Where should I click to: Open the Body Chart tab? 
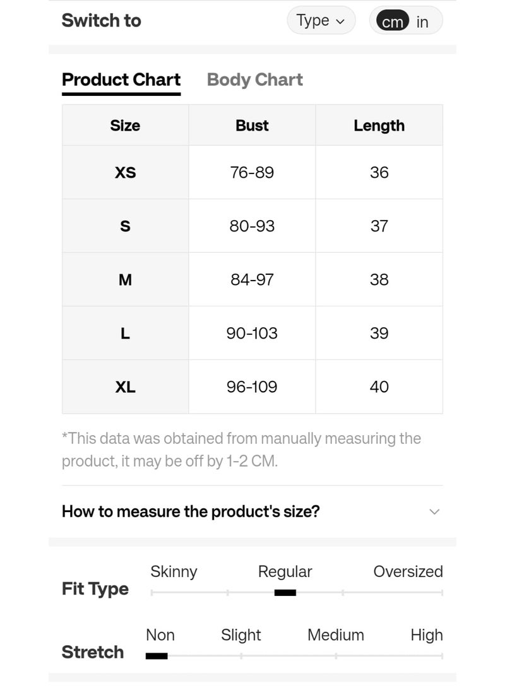coord(254,80)
